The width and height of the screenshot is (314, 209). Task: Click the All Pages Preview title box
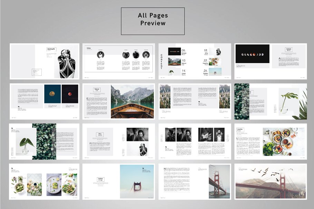[153, 21]
